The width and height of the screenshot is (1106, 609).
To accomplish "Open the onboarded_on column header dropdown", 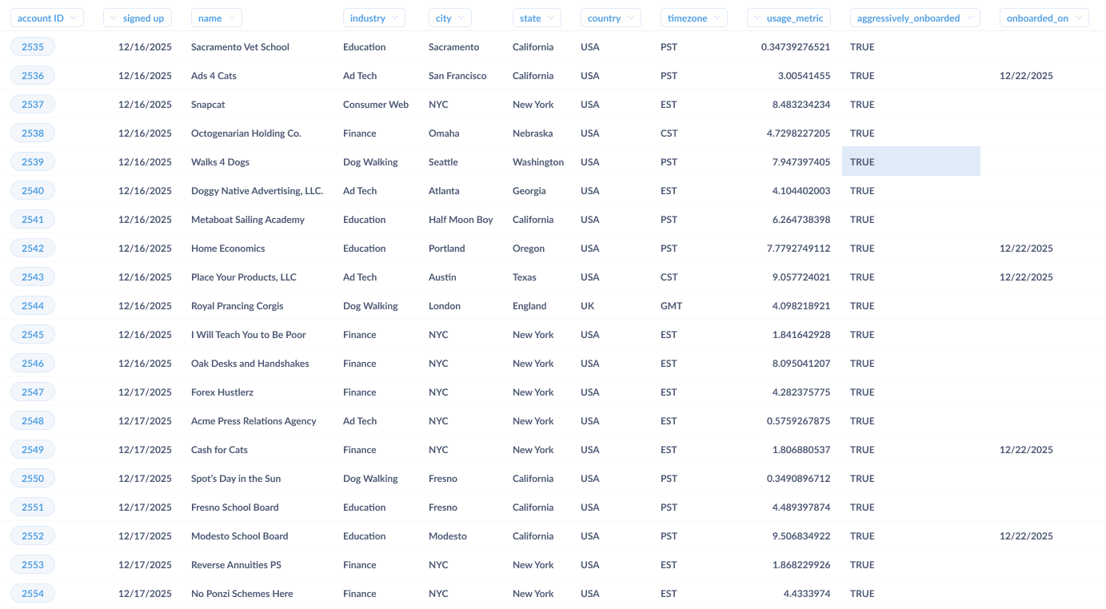I will (x=1044, y=18).
